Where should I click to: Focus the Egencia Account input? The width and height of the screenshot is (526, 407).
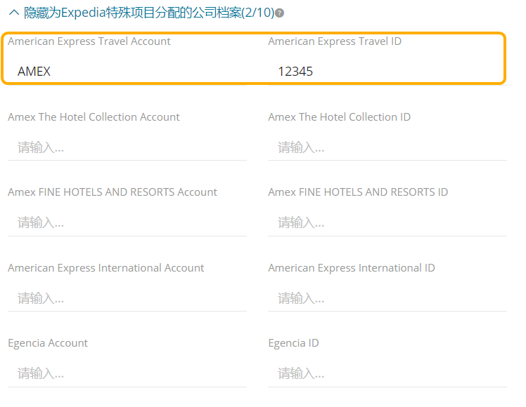(127, 373)
